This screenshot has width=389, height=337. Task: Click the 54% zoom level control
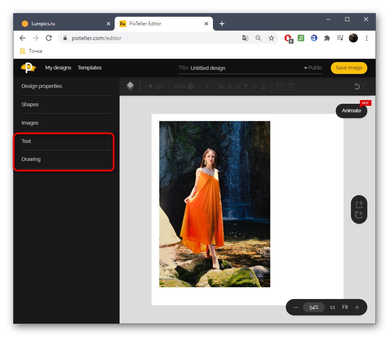(x=314, y=307)
